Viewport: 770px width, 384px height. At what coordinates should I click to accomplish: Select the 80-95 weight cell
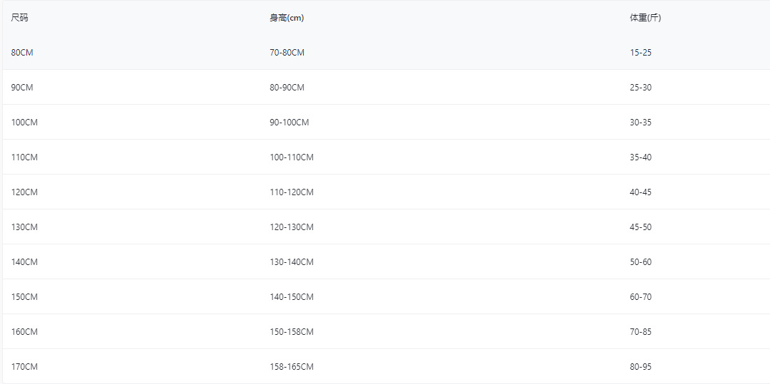point(640,367)
